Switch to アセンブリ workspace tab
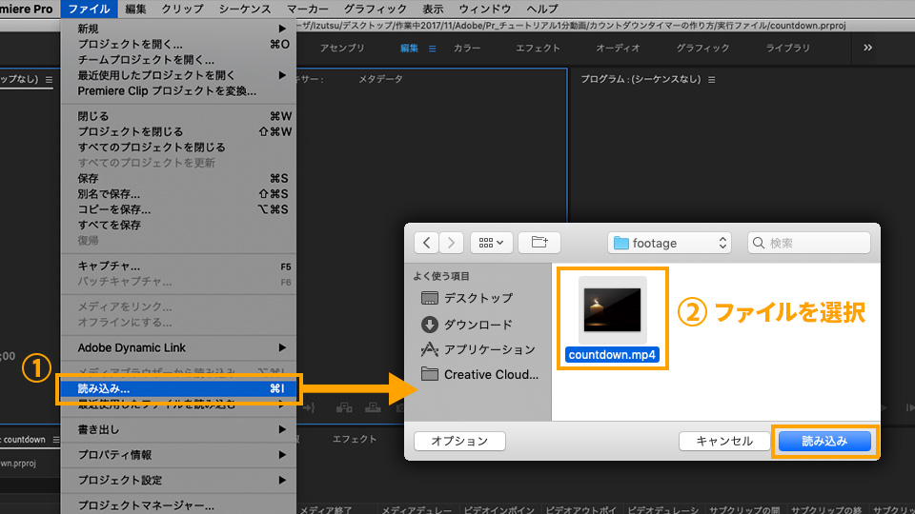The height and width of the screenshot is (514, 915). coord(342,48)
